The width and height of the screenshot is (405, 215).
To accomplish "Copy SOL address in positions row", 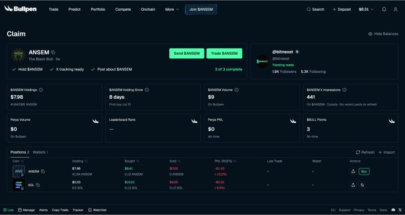I will pos(38,185).
